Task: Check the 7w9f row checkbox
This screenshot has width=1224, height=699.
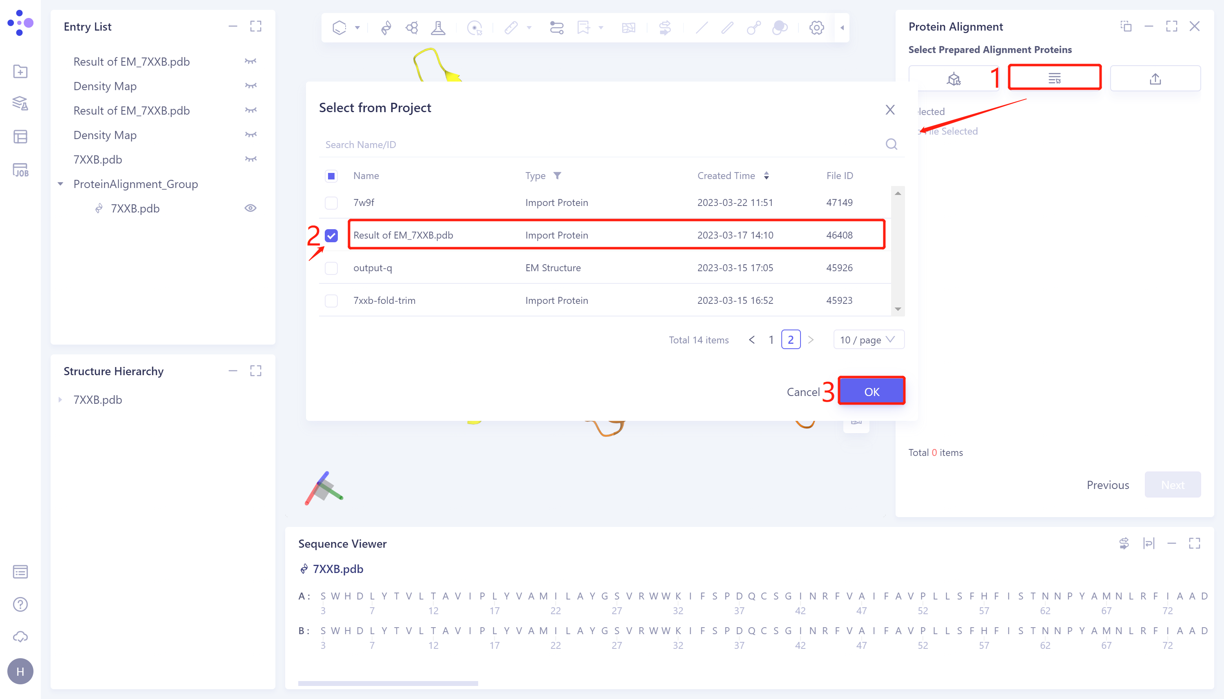Action: point(331,203)
